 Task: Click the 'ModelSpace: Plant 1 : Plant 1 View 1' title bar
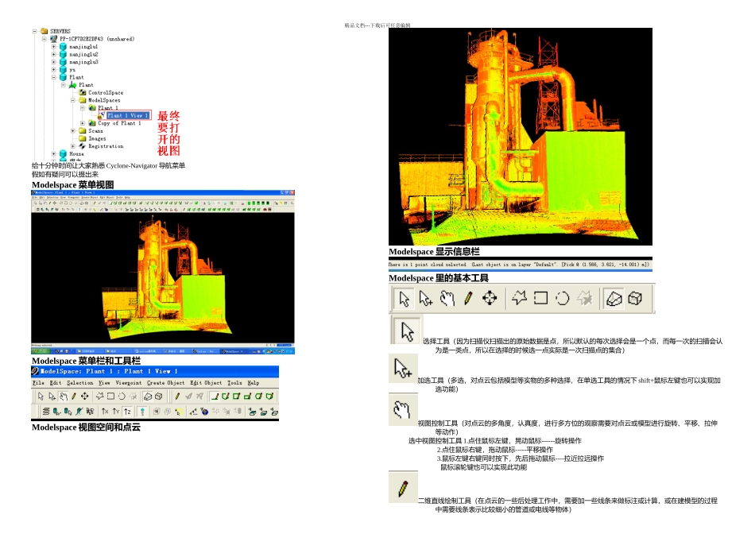(155, 371)
